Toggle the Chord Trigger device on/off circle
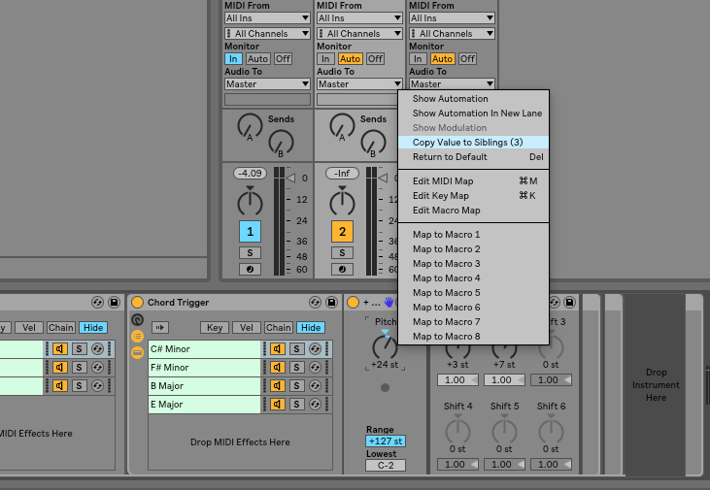The image size is (710, 490). [x=137, y=302]
